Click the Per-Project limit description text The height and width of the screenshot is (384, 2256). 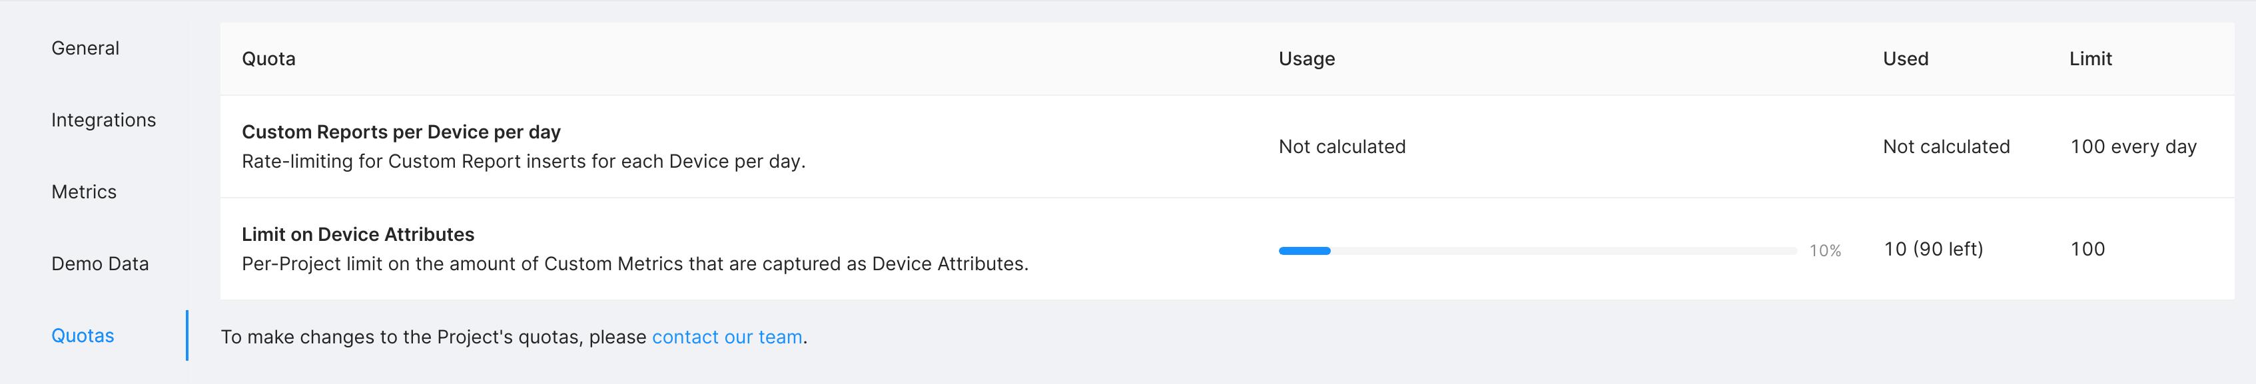(x=635, y=264)
